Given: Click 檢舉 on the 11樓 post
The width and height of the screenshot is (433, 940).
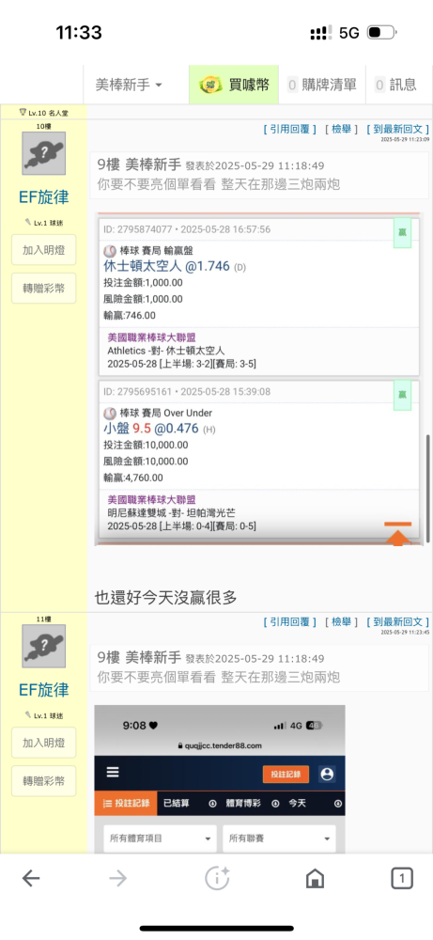Looking at the screenshot, I should [341, 622].
